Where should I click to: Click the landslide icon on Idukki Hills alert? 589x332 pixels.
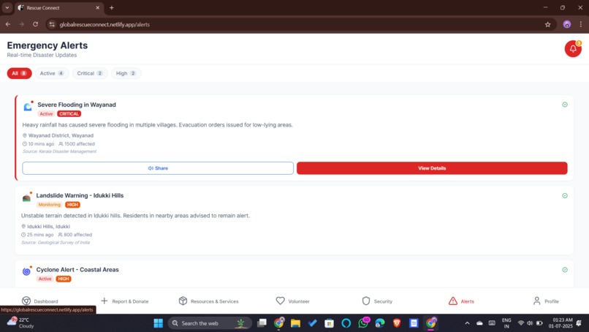(26, 197)
